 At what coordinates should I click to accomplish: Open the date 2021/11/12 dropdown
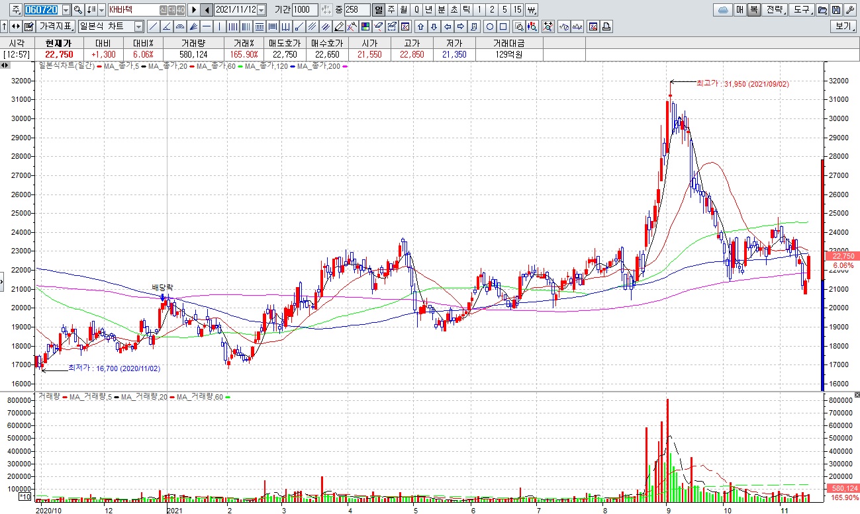[261, 10]
